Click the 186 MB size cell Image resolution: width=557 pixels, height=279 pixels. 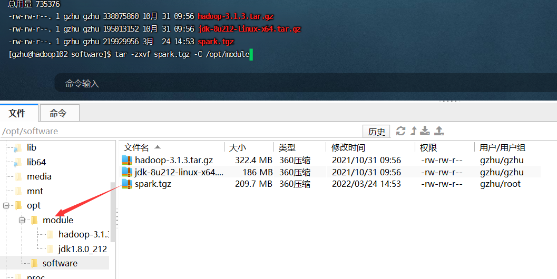tap(258, 172)
